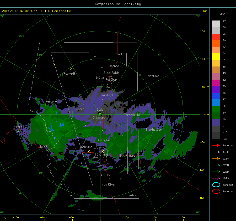Click the Ponoka label

point(120,54)
